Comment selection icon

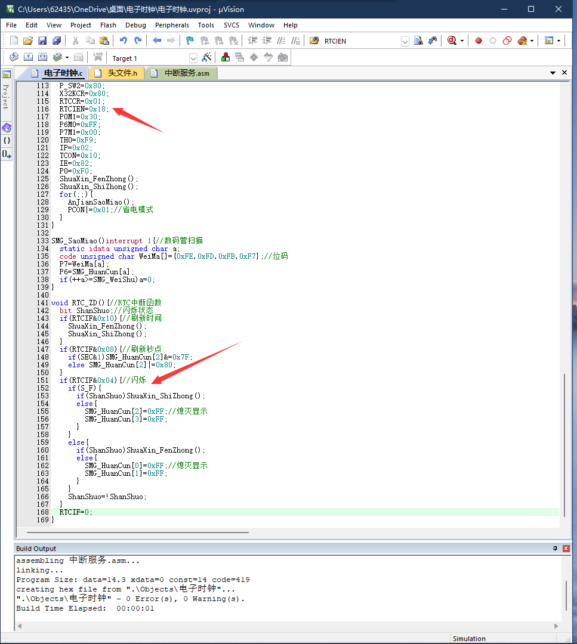(281, 41)
